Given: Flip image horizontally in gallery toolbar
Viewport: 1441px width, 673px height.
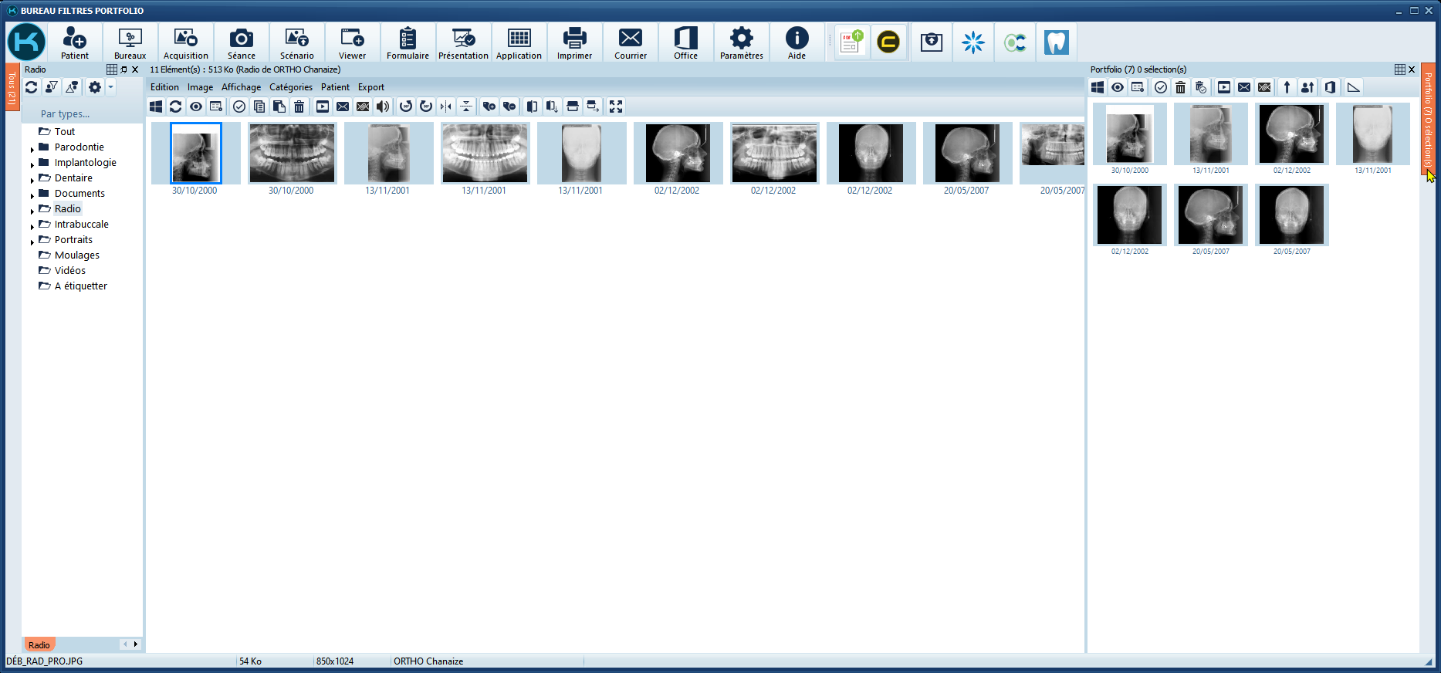Looking at the screenshot, I should pos(446,107).
